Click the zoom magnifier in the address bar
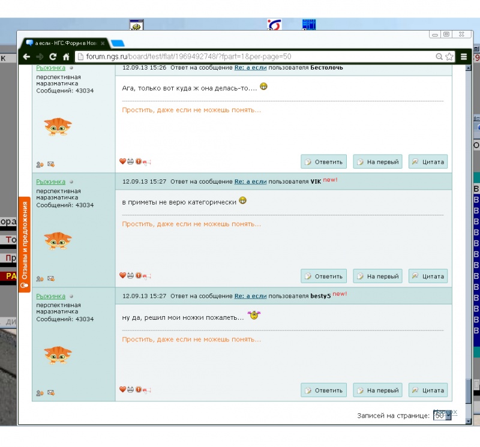This screenshot has height=447, width=480. pyautogui.click(x=439, y=56)
